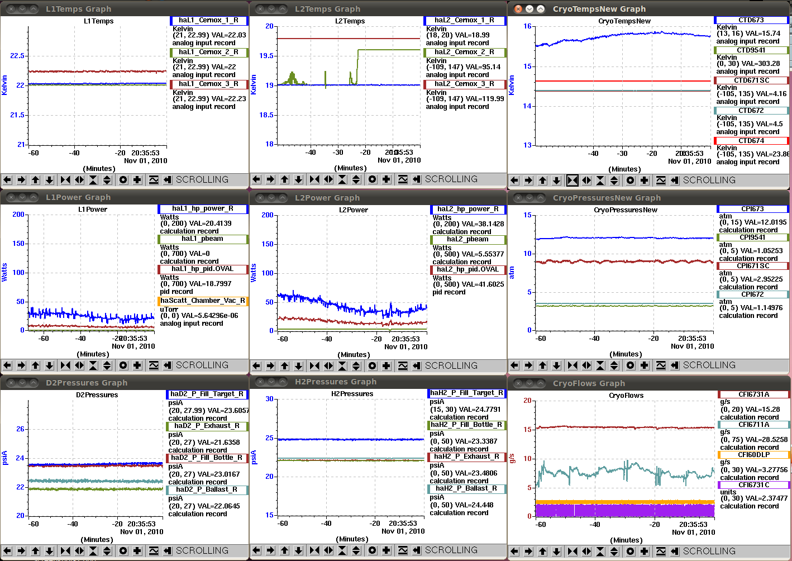Image resolution: width=792 pixels, height=561 pixels.
Task: Toggle graph mode icon in CryoPressuresNew Graph toolbar
Action: coord(661,365)
